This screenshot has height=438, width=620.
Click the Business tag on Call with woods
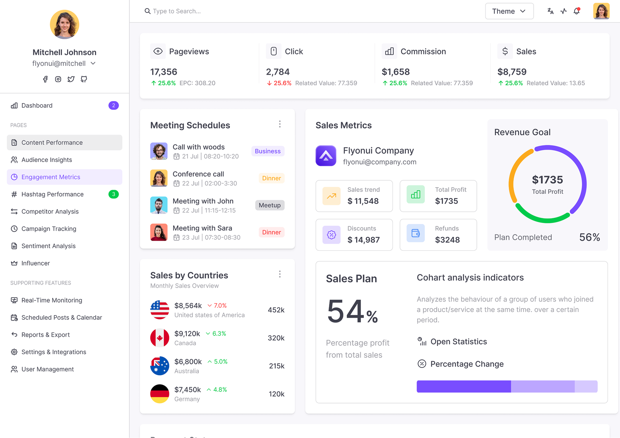(268, 151)
